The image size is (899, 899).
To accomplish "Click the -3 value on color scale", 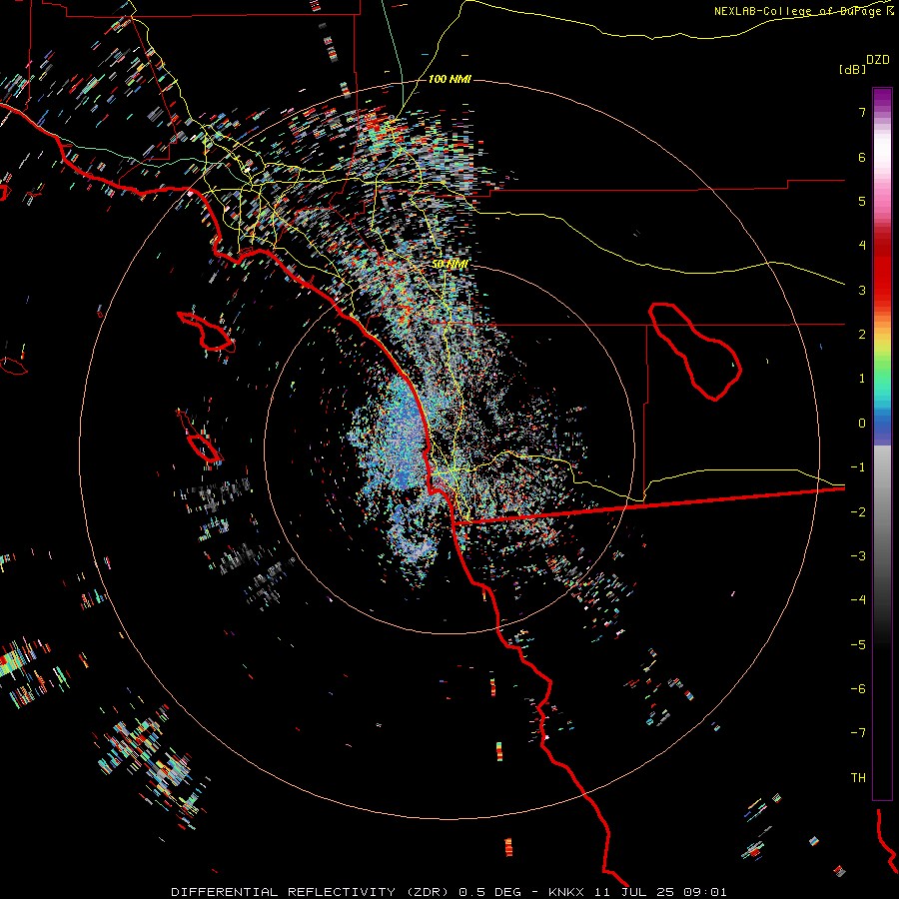I will pos(858,556).
